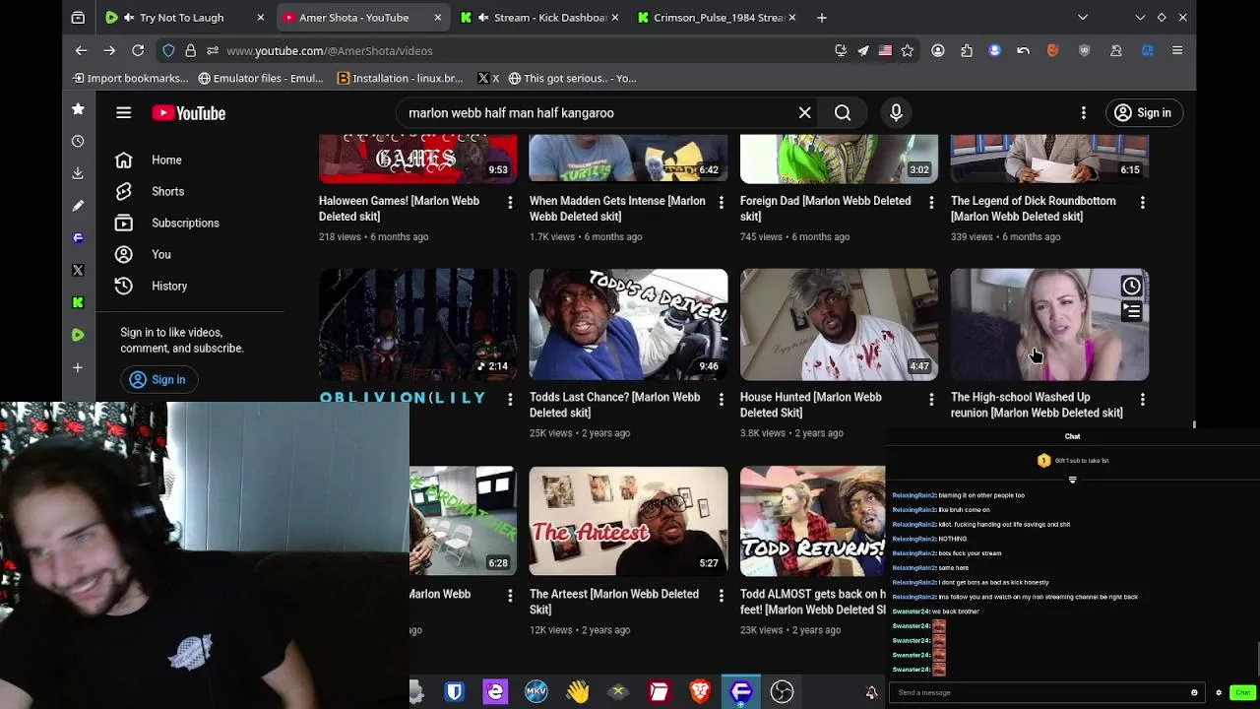Open options for Haloween Games video
The height and width of the screenshot is (709, 1260).
coord(510,202)
